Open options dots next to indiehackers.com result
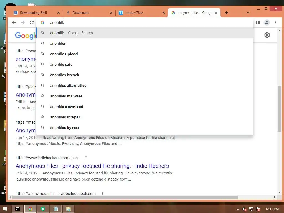The image size is (284, 213). [86, 158]
